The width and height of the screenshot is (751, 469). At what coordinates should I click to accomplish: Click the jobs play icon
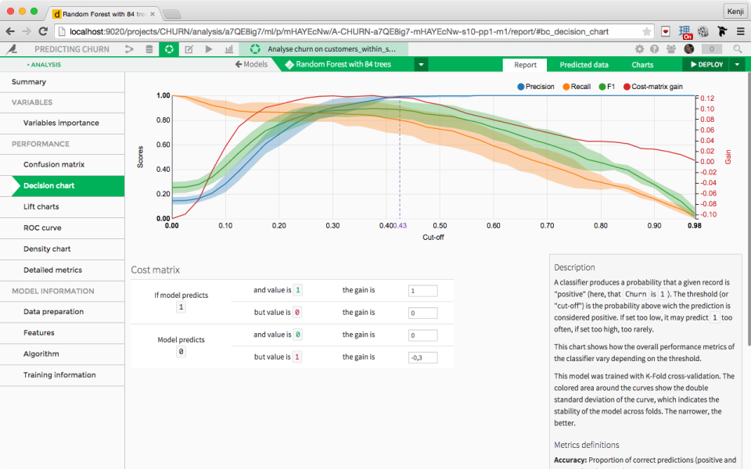point(208,48)
